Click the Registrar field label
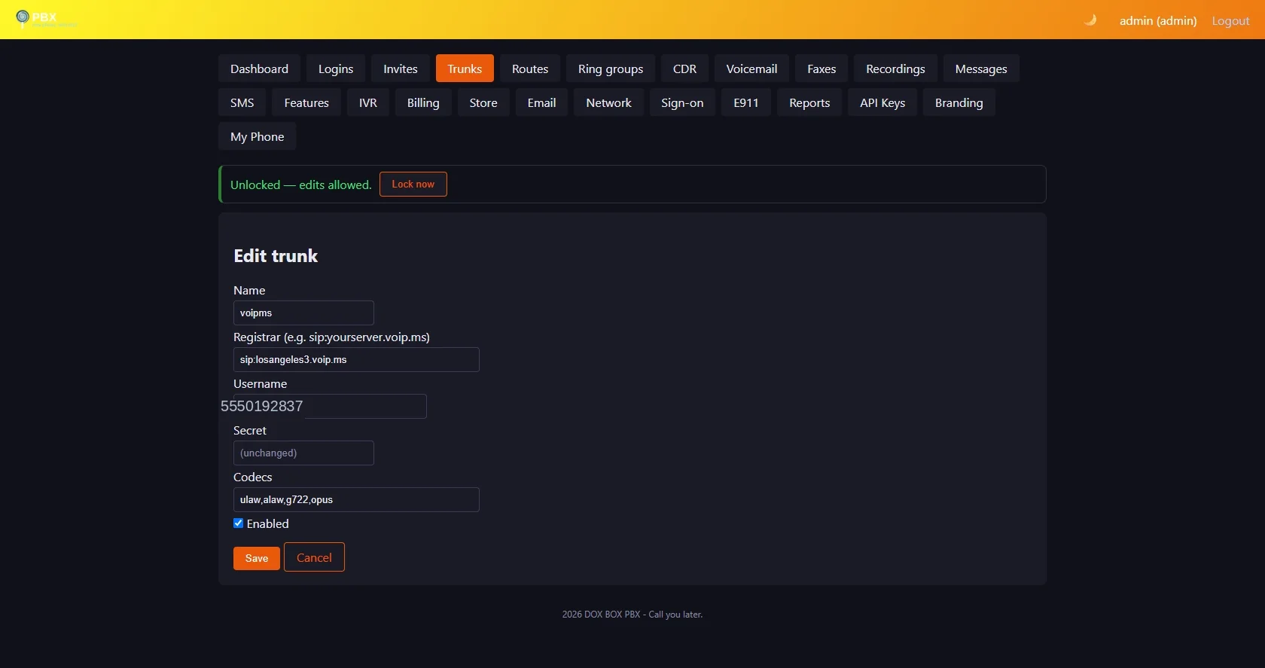Screen dimensions: 1265x668 pyautogui.click(x=331, y=337)
